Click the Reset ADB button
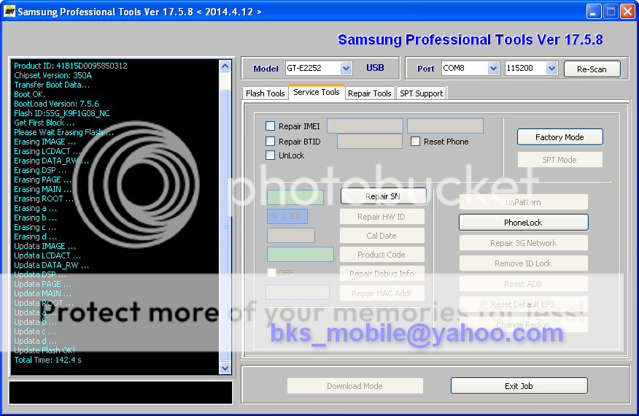Viewport: 639px width, 416px height. 523,283
